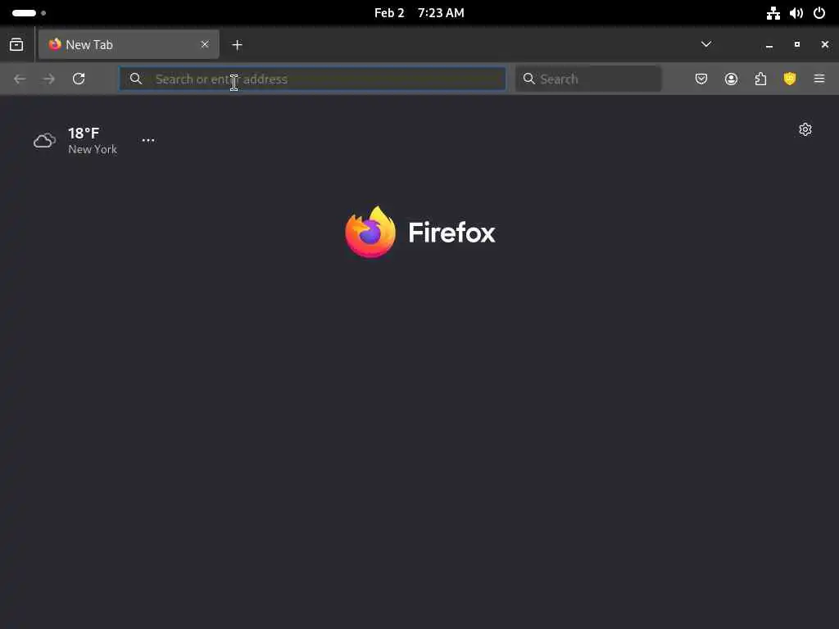Open a new tab with plus button
The height and width of the screenshot is (629, 839).
click(237, 45)
